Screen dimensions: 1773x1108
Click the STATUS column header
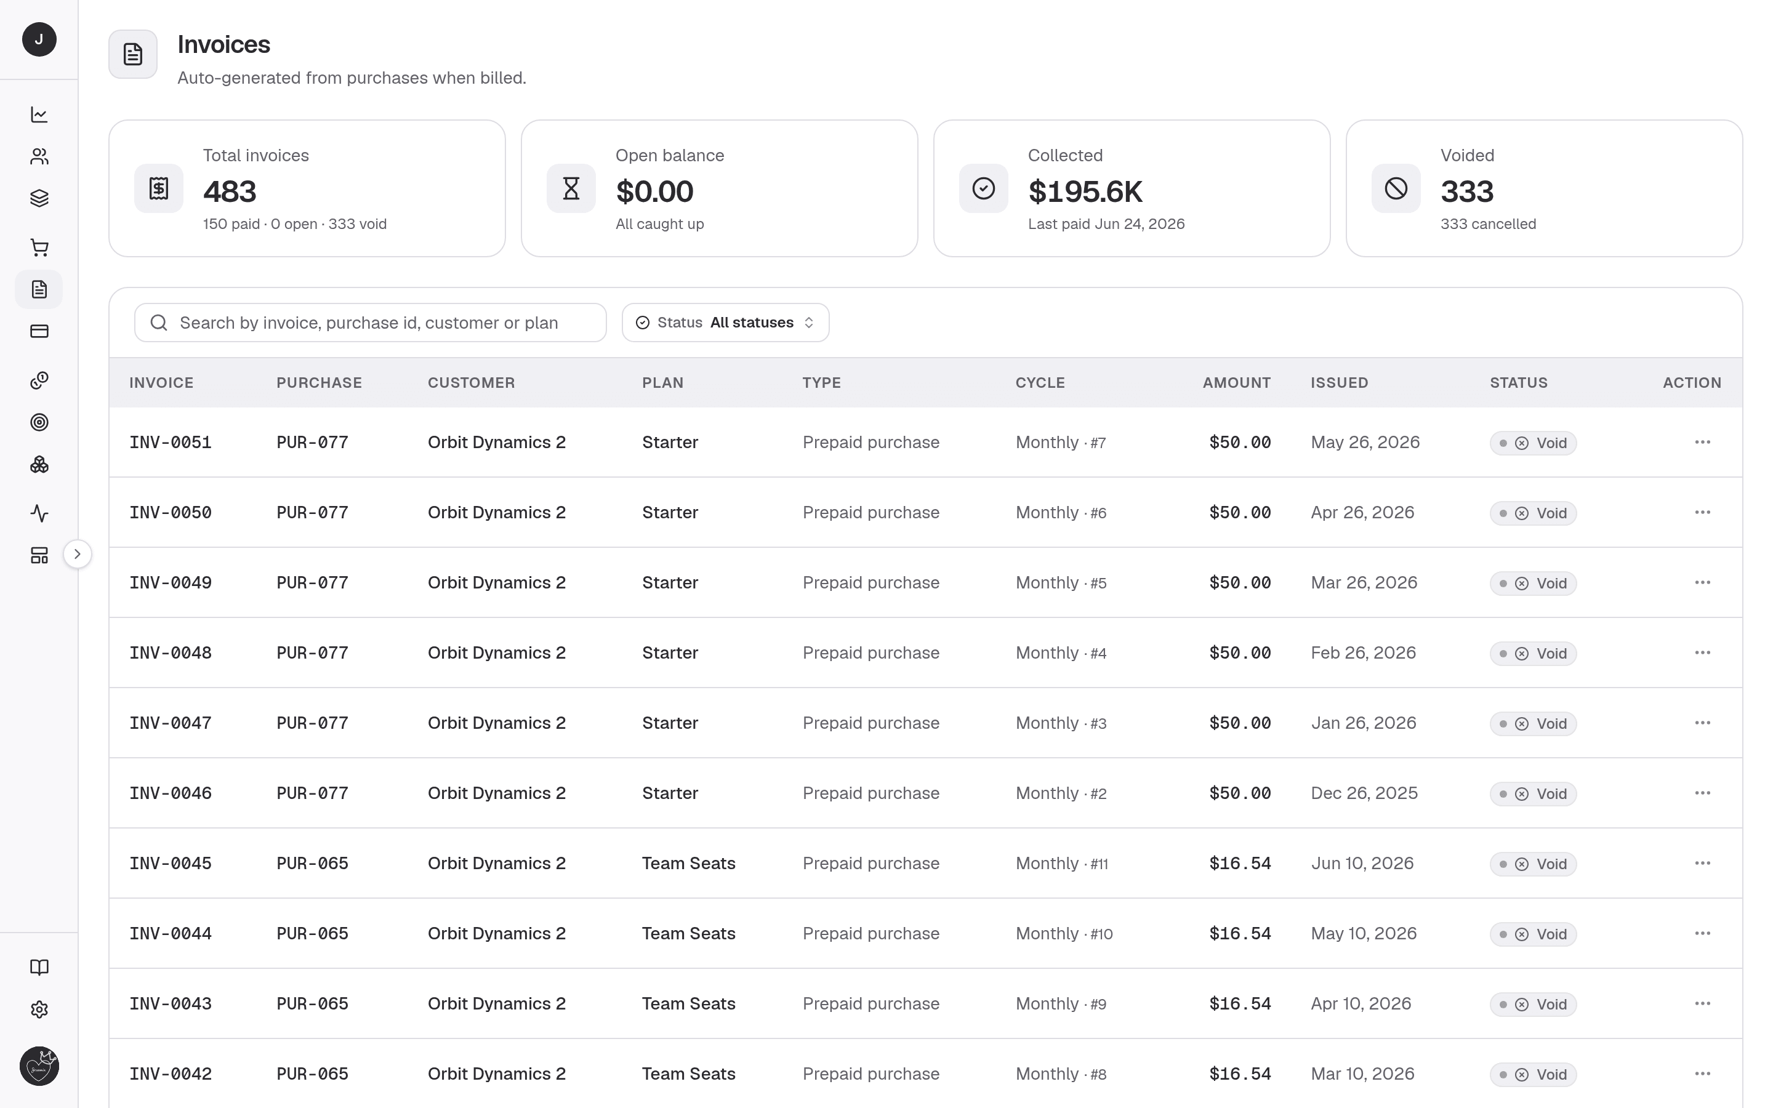click(x=1518, y=382)
